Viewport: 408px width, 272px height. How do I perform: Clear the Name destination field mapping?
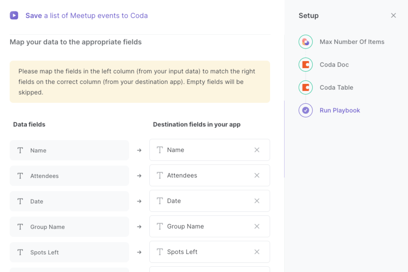(x=257, y=150)
